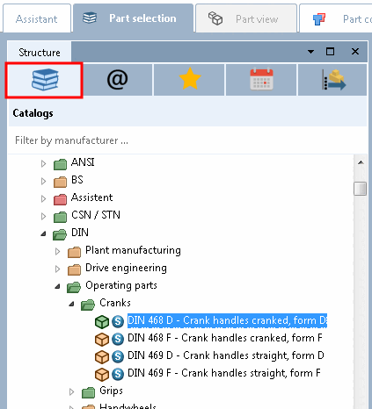Select the CSN / STN catalog entry
The height and width of the screenshot is (409, 372).
click(x=96, y=215)
